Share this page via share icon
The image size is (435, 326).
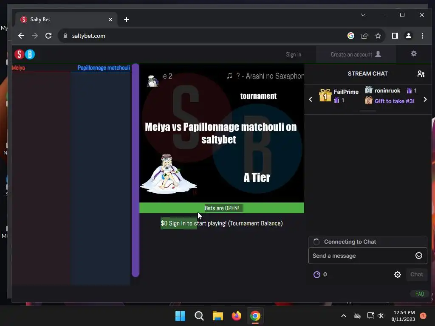pos(364,36)
